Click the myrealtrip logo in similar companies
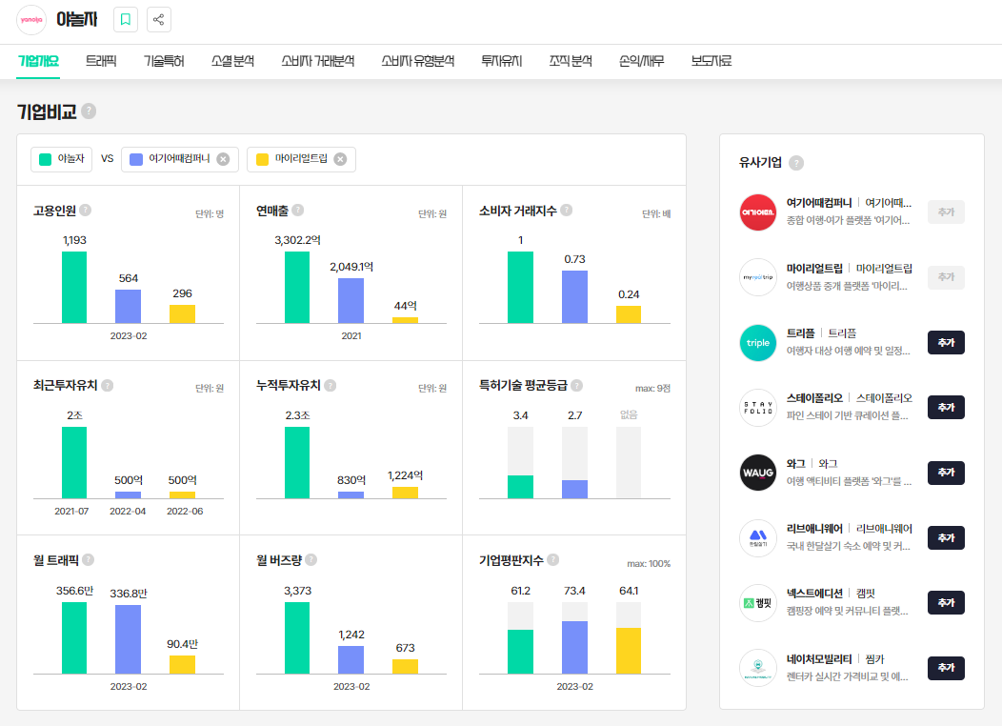The width and height of the screenshot is (1002, 726). (x=758, y=277)
